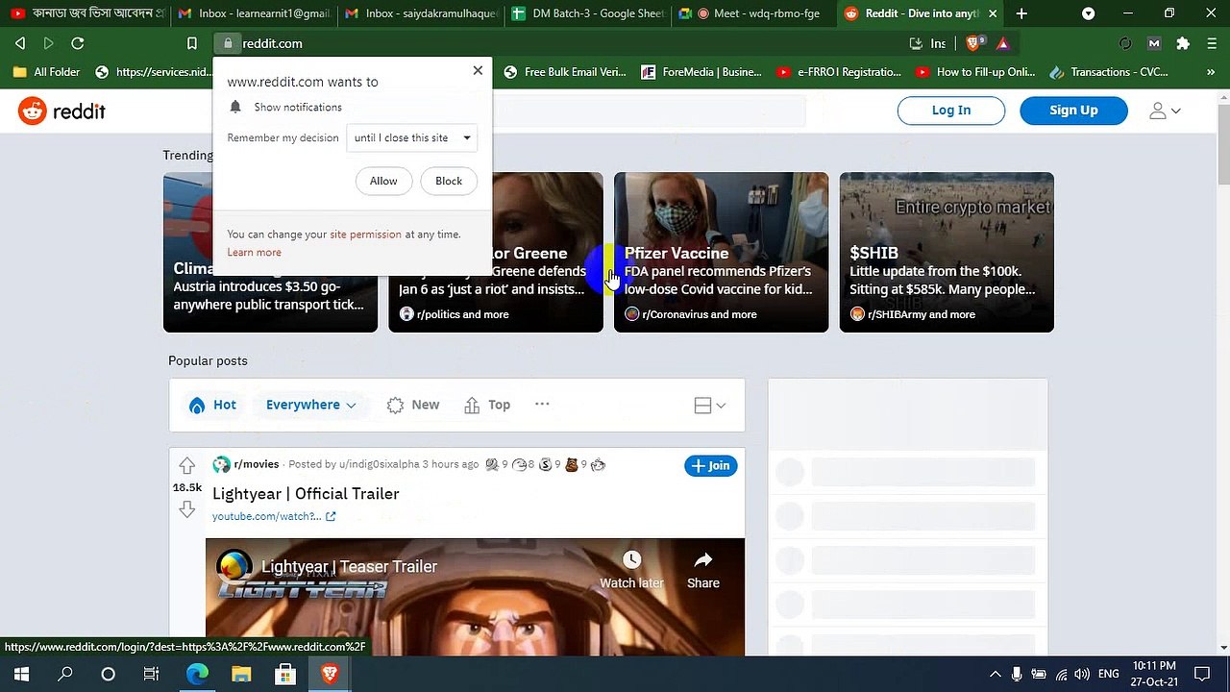Expand the user account dropdown menu
This screenshot has height=692, width=1230.
[1165, 111]
